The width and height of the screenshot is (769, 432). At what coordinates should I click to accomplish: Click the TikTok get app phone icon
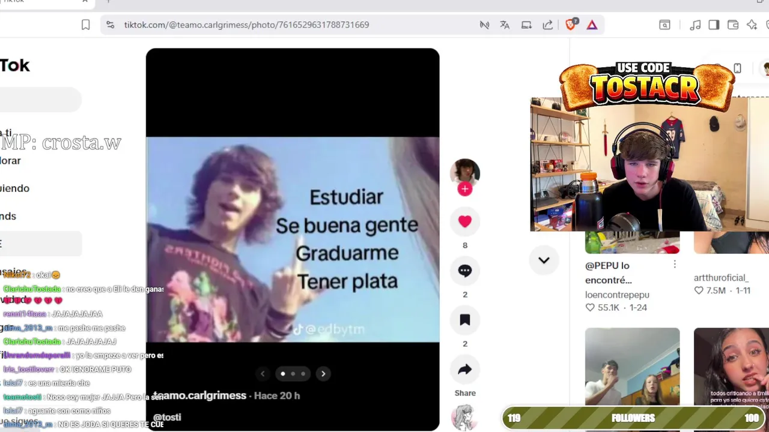click(738, 68)
